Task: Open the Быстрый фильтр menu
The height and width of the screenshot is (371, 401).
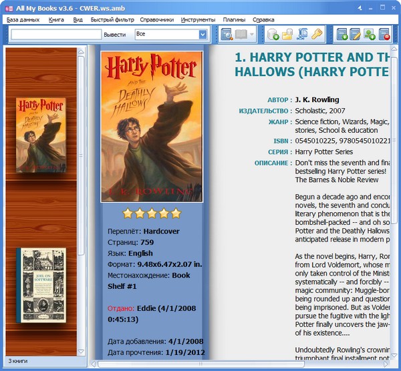Action: click(112, 19)
